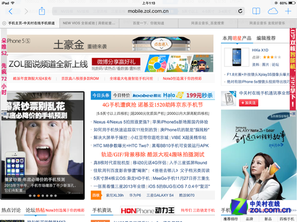Select the last carousel dot
Viewport: 297px width, 222px height.
[56, 196]
